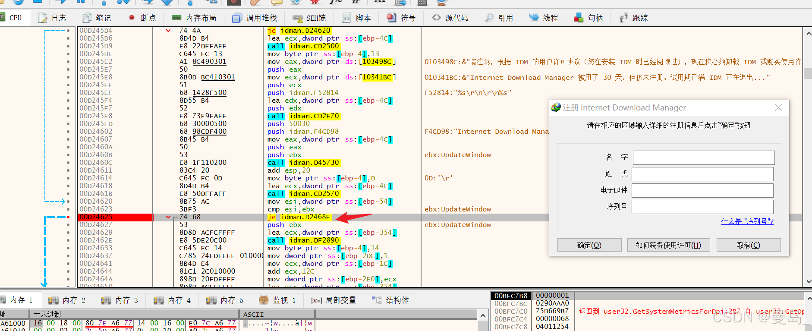Click the 跟踪 trace tab icon
This screenshot has width=812, height=331.
(x=623, y=18)
